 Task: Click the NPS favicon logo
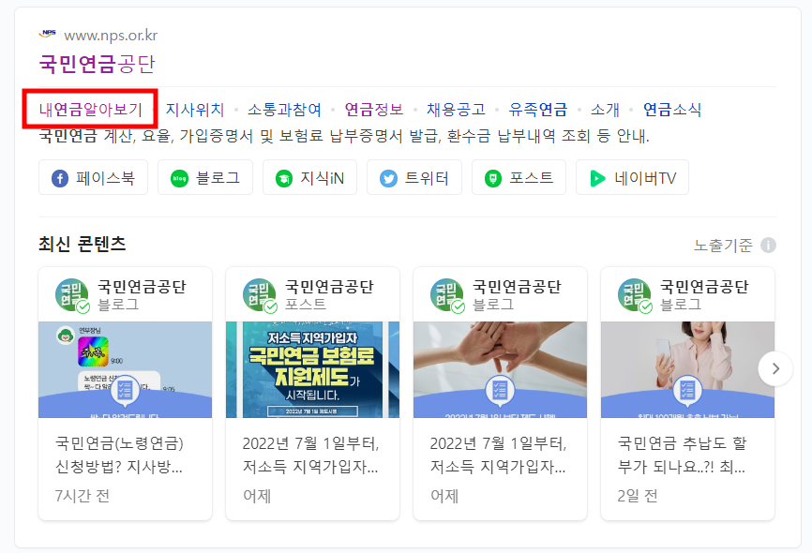click(x=47, y=34)
